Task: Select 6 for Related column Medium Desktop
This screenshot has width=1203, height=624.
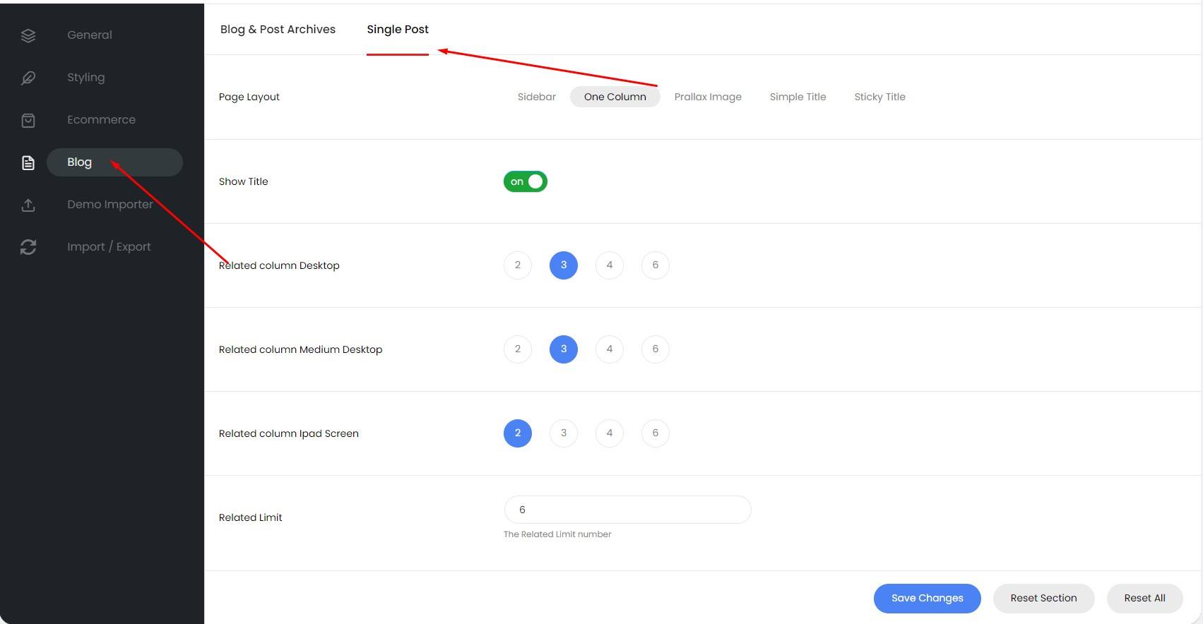Action: coord(655,349)
